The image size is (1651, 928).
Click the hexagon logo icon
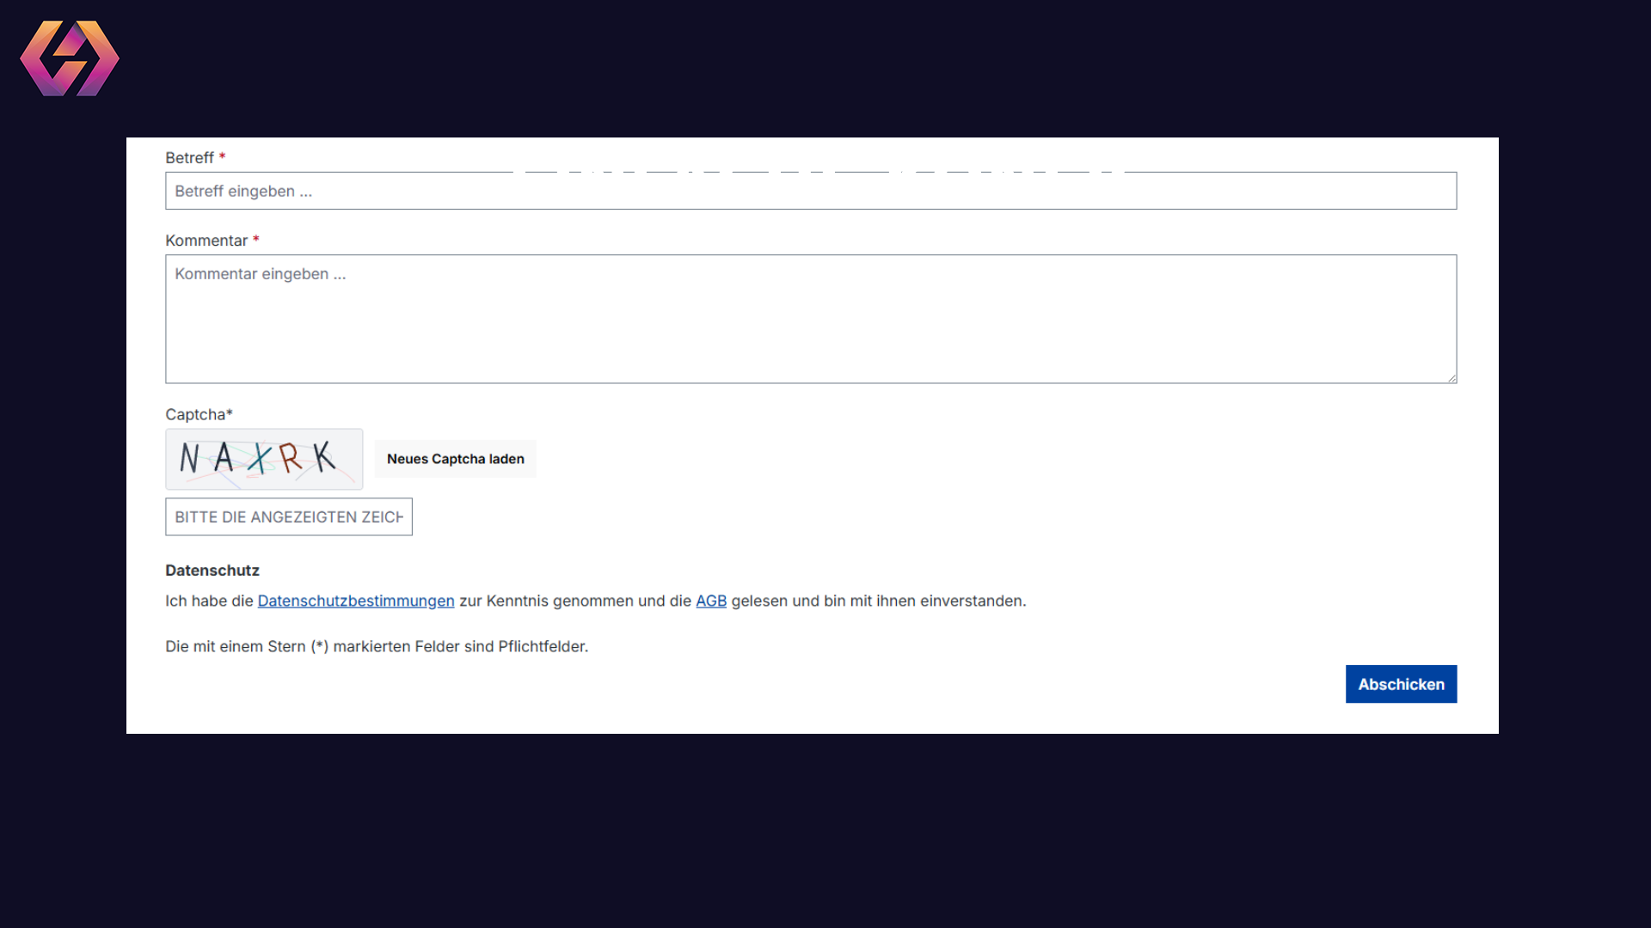point(70,58)
